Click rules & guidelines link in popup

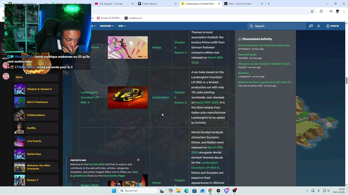pyautogui.click(x=104, y=174)
